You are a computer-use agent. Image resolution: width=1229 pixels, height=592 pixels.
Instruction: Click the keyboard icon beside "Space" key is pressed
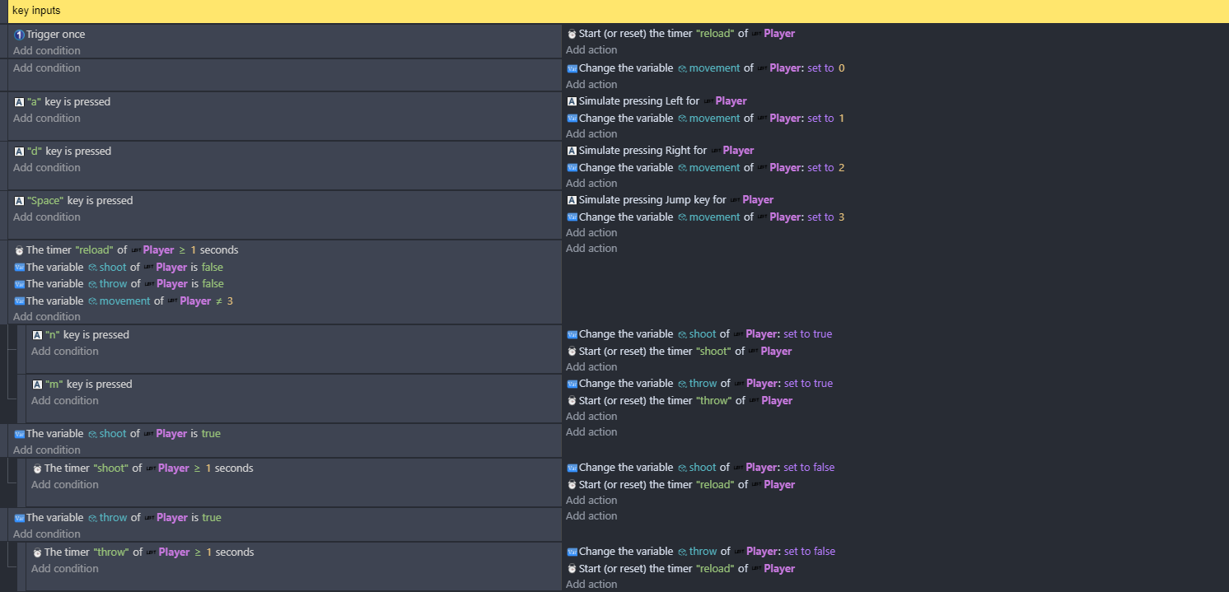tap(19, 201)
